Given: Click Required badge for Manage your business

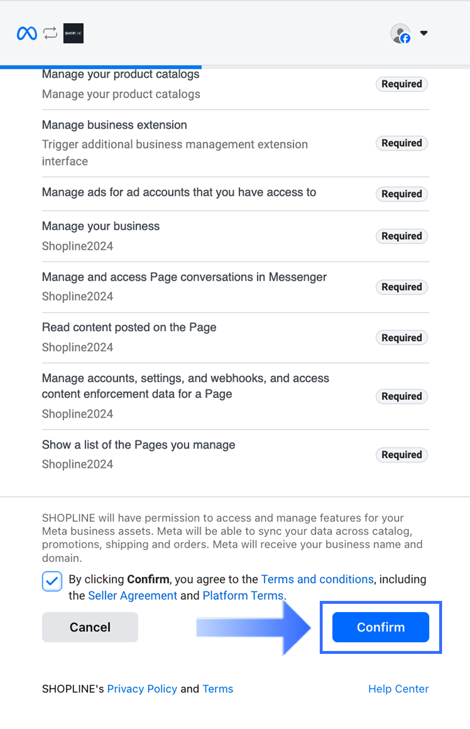Looking at the screenshot, I should point(402,236).
